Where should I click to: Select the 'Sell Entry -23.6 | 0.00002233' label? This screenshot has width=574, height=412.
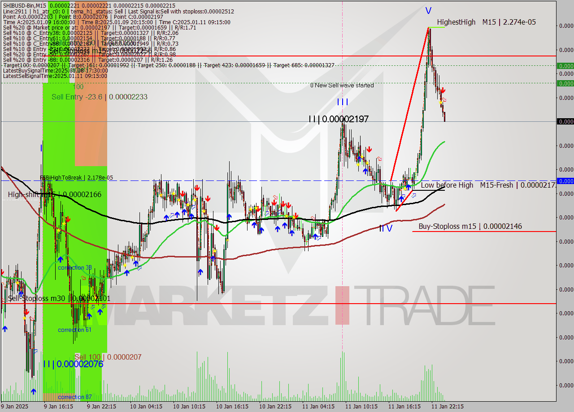click(99, 97)
